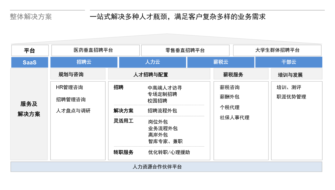335x190 pixels.
Task: Select the 专场定制招聘 line
Action: (162, 94)
